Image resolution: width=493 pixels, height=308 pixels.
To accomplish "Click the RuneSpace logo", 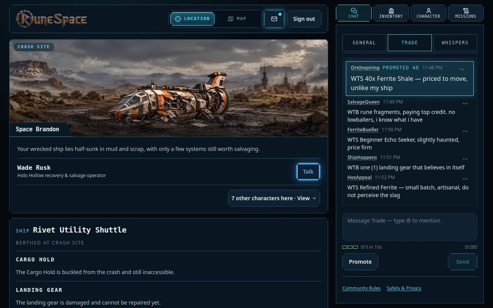I will point(52,19).
